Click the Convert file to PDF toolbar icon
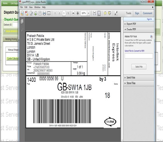This screenshot has height=142, width=163. [27, 13]
